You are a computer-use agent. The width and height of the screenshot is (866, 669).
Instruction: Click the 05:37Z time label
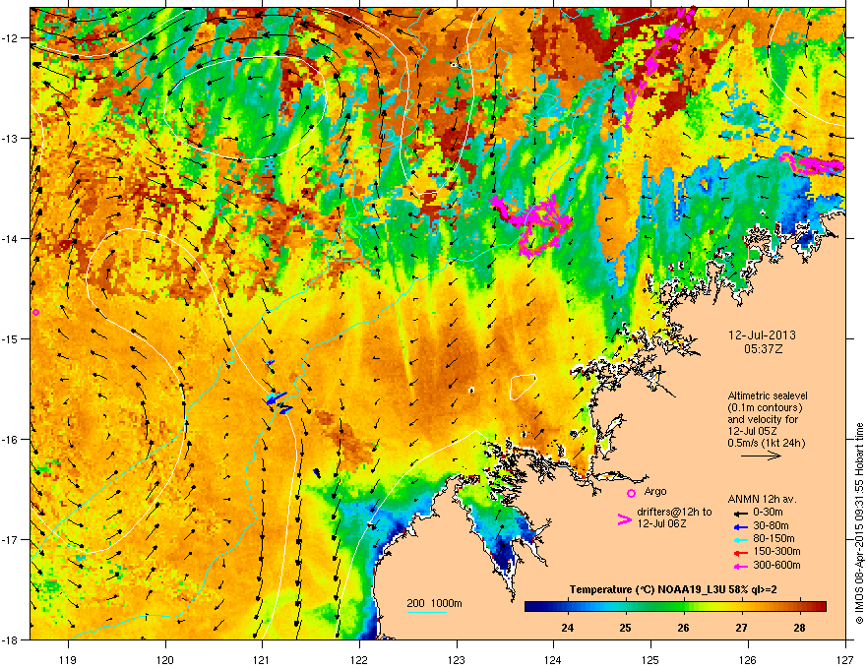[763, 349]
